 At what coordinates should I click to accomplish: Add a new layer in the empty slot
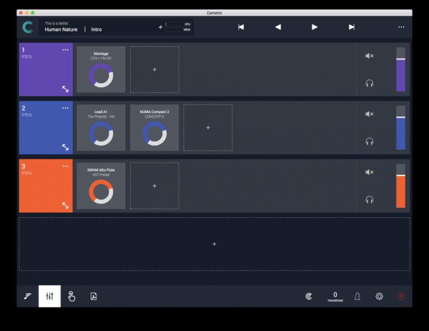coord(214,244)
